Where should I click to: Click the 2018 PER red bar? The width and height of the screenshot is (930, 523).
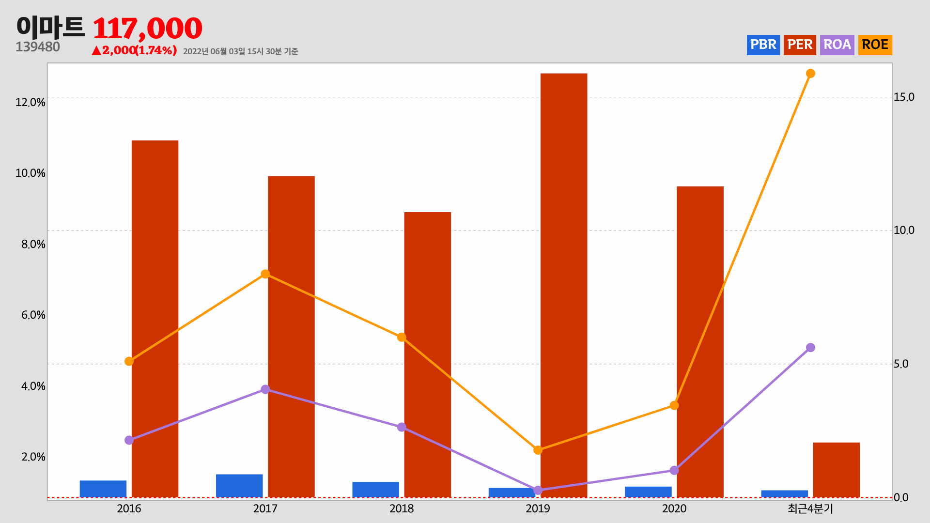tap(428, 354)
